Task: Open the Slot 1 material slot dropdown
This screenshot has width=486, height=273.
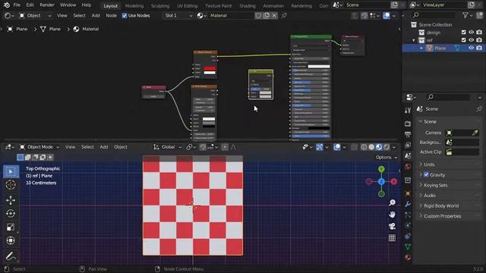Action: point(178,15)
